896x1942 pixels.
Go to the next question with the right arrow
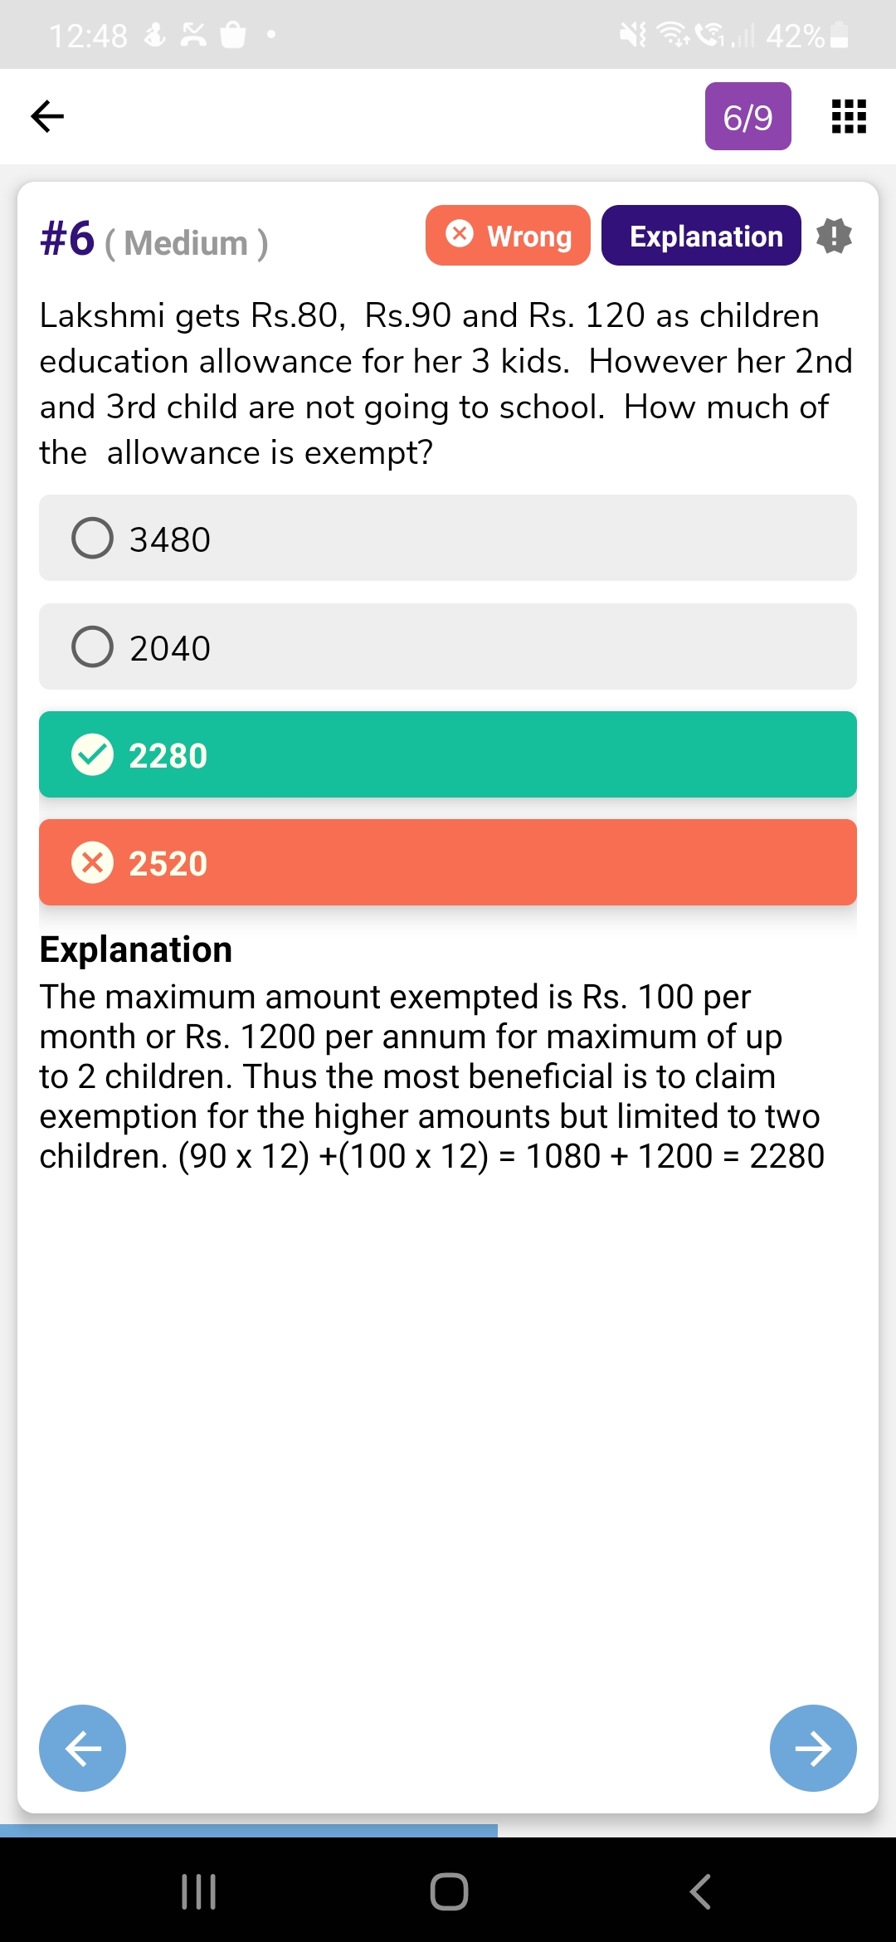[x=813, y=1748]
